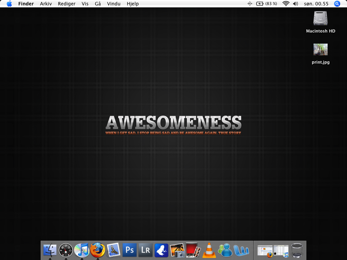Launch VLC cone icon in Dock
Viewport: 347px width, 260px height.
(x=209, y=250)
